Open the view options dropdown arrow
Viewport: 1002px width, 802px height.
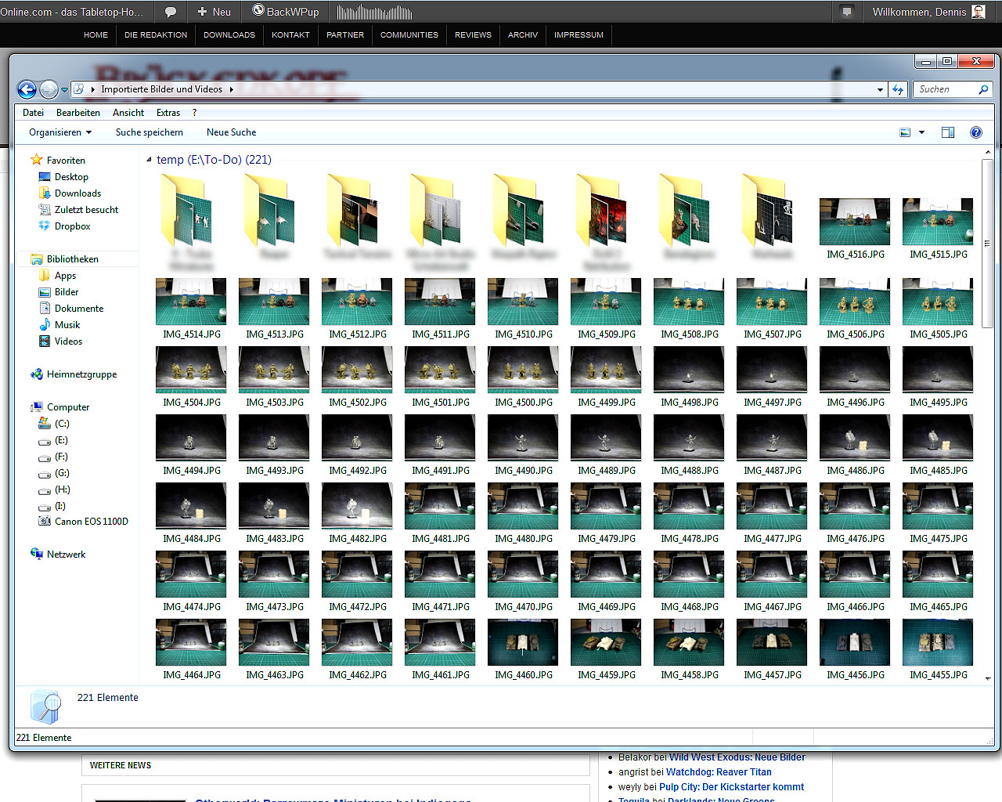click(x=921, y=132)
